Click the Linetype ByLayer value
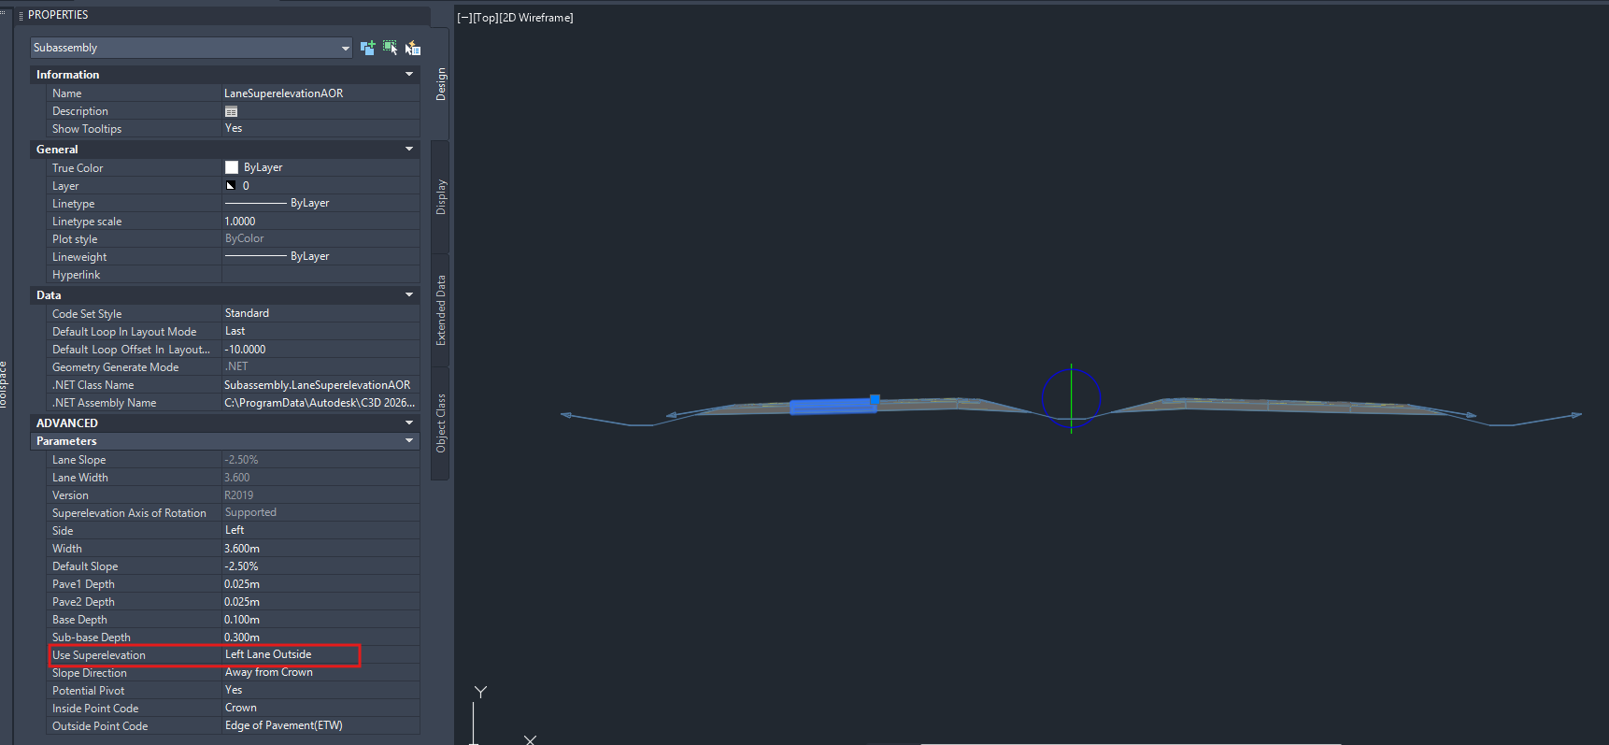1609x745 pixels. pos(320,203)
